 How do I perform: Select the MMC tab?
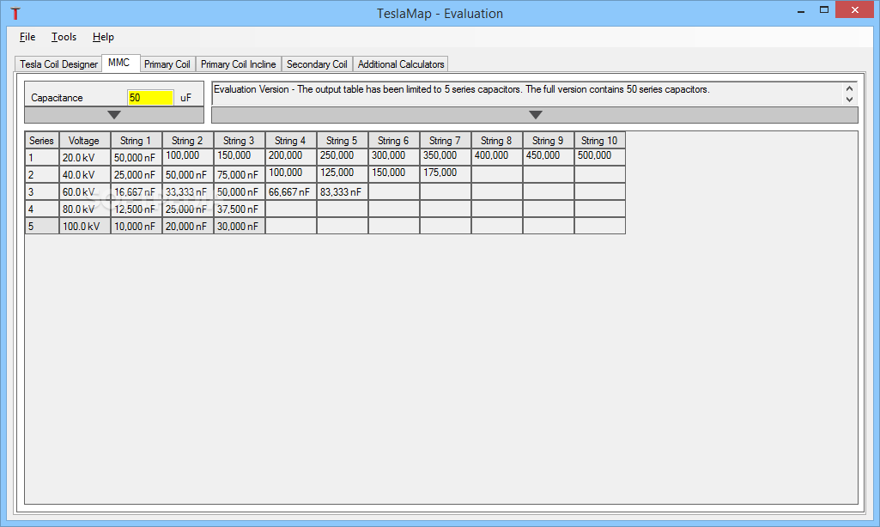tap(119, 63)
